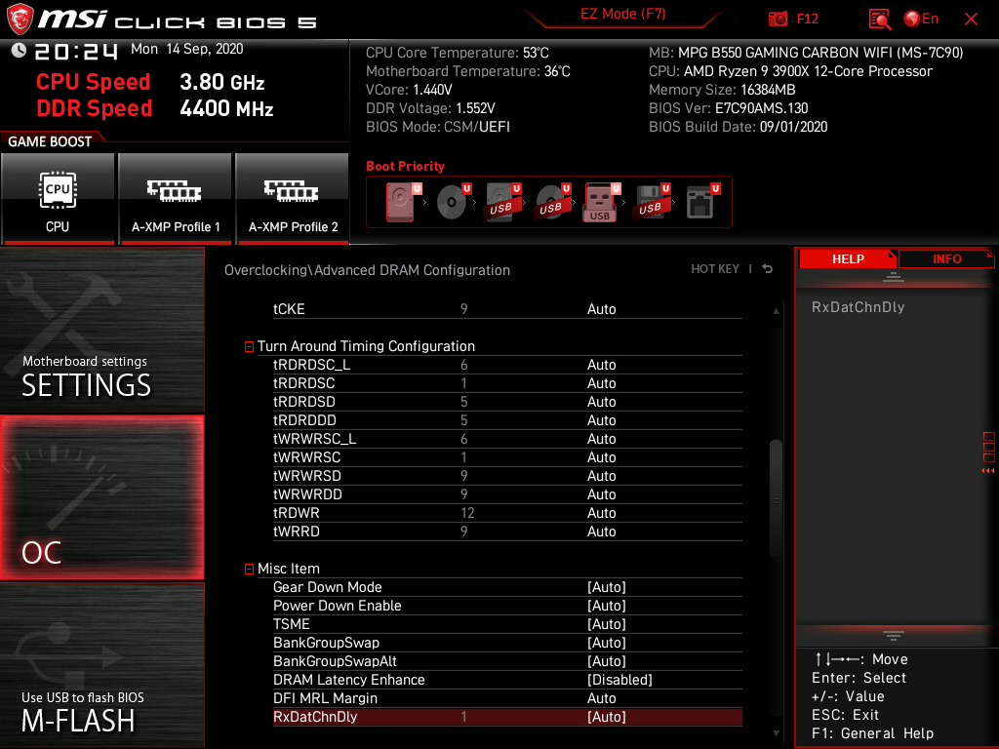Open the OC overclocking section

pyautogui.click(x=101, y=497)
